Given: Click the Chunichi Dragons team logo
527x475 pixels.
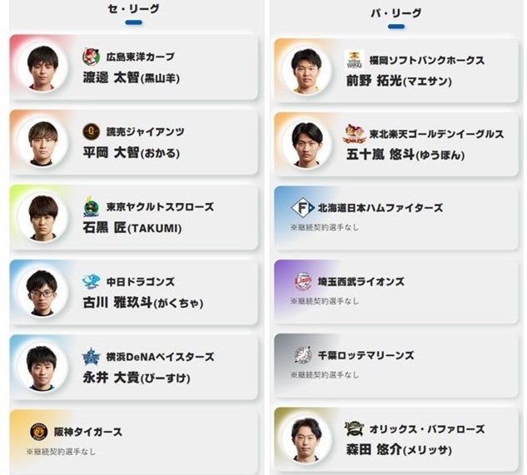Looking at the screenshot, I should coord(92,282).
